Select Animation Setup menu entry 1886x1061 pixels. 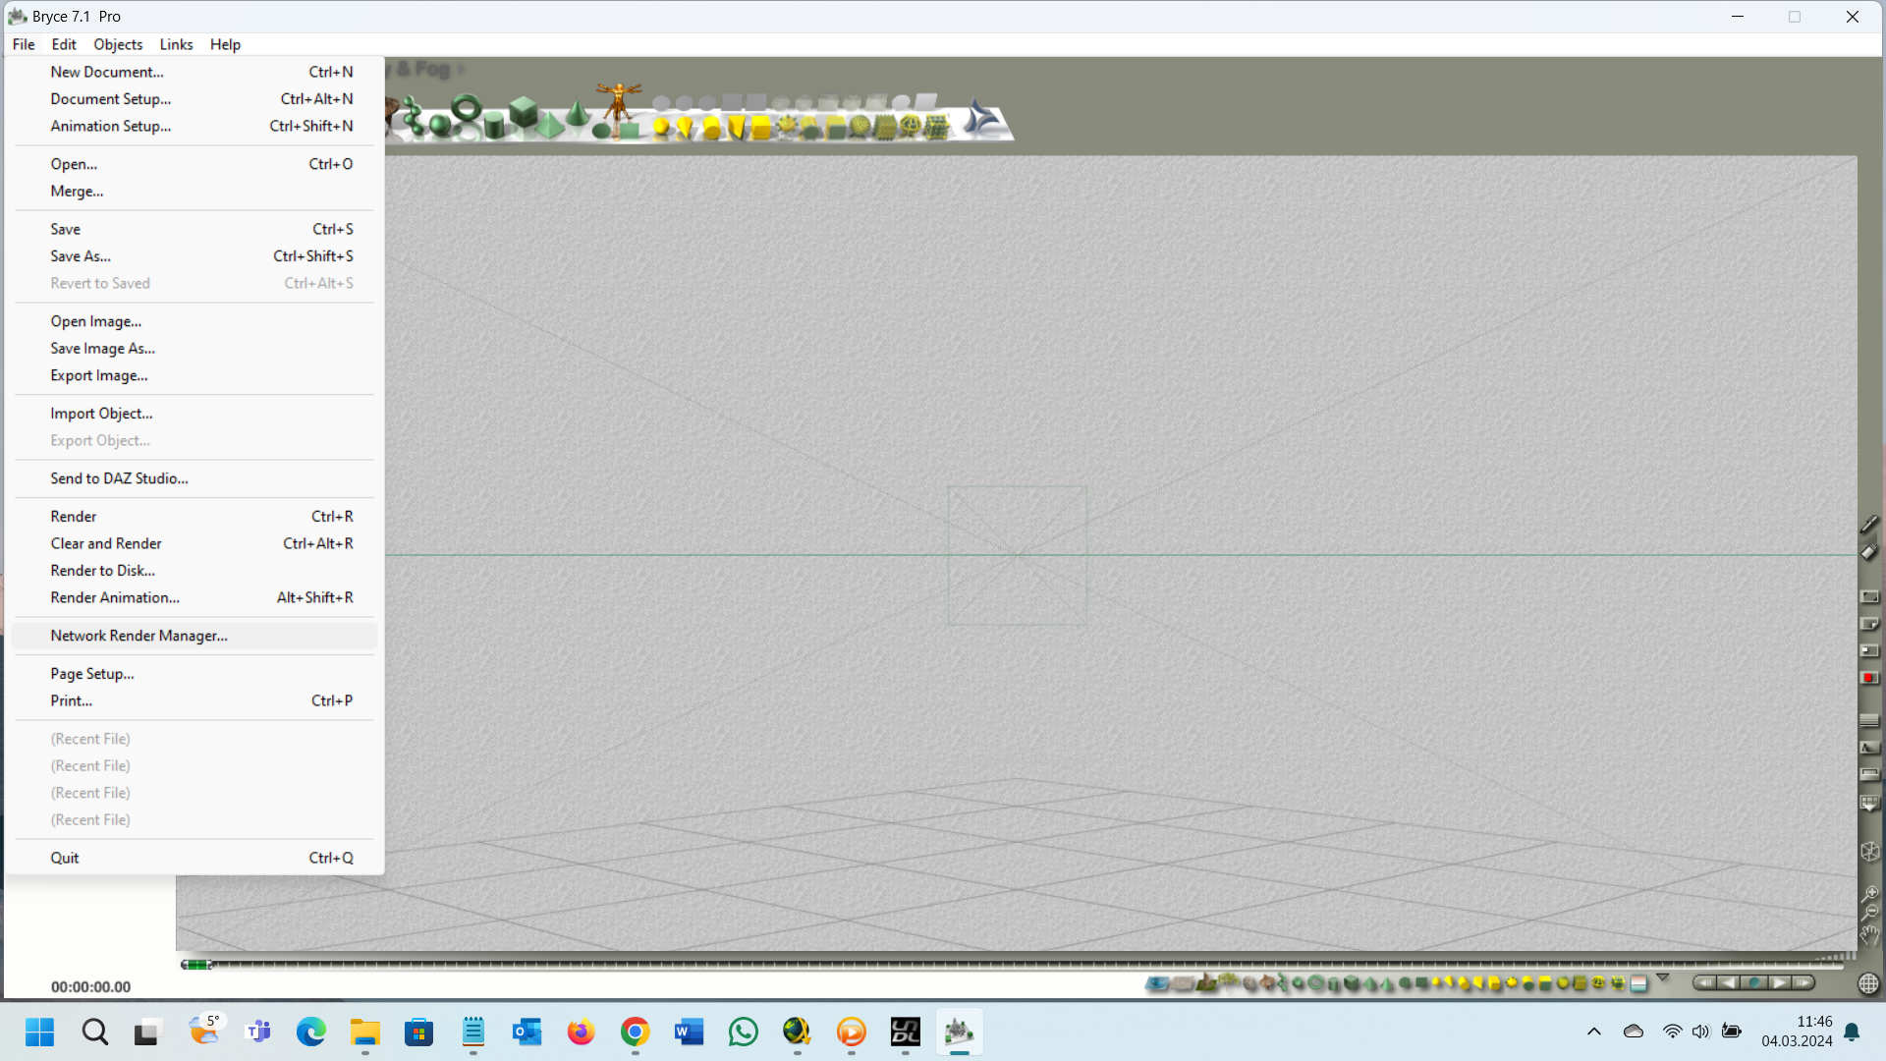[194, 126]
